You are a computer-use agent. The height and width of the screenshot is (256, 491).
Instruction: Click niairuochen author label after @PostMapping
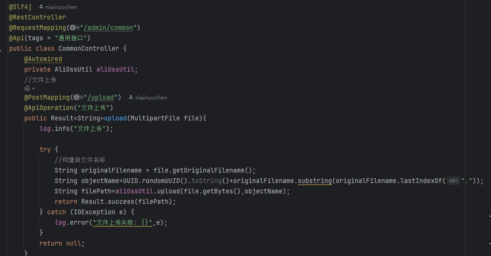click(x=151, y=98)
